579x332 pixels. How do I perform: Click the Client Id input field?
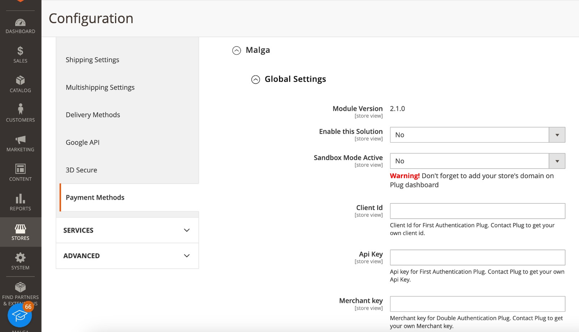[x=477, y=211]
